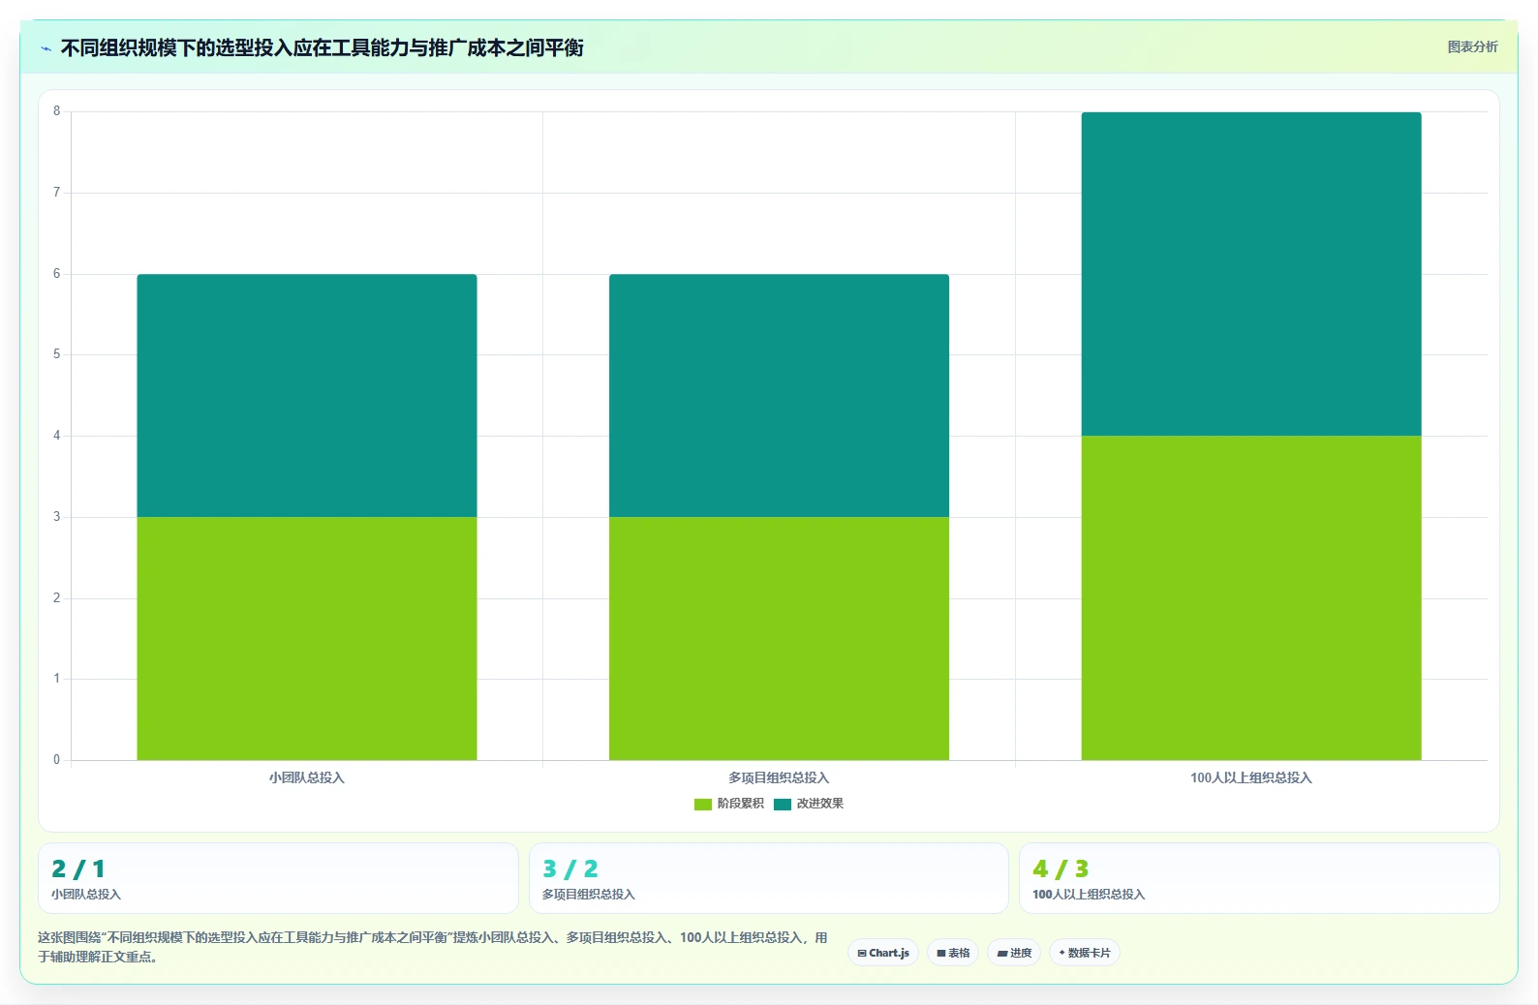Click the chart title 不同组织规模下的选型投入
Screen dimensions: 1538x1005
pyautogui.click(x=322, y=48)
